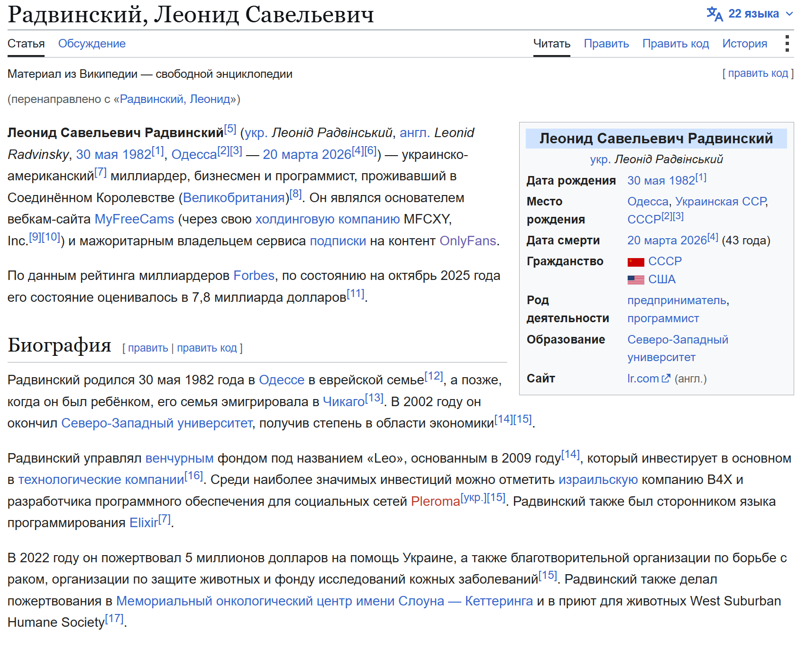The width and height of the screenshot is (806, 660).
Task: View the История page history tab
Action: tap(745, 44)
